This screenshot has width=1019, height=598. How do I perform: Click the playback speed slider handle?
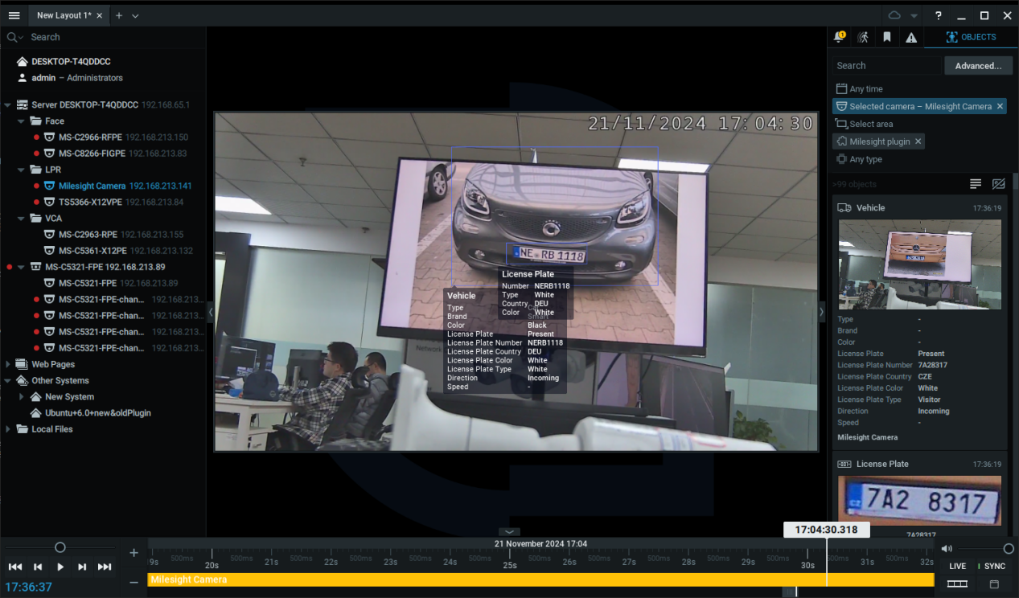pyautogui.click(x=60, y=547)
